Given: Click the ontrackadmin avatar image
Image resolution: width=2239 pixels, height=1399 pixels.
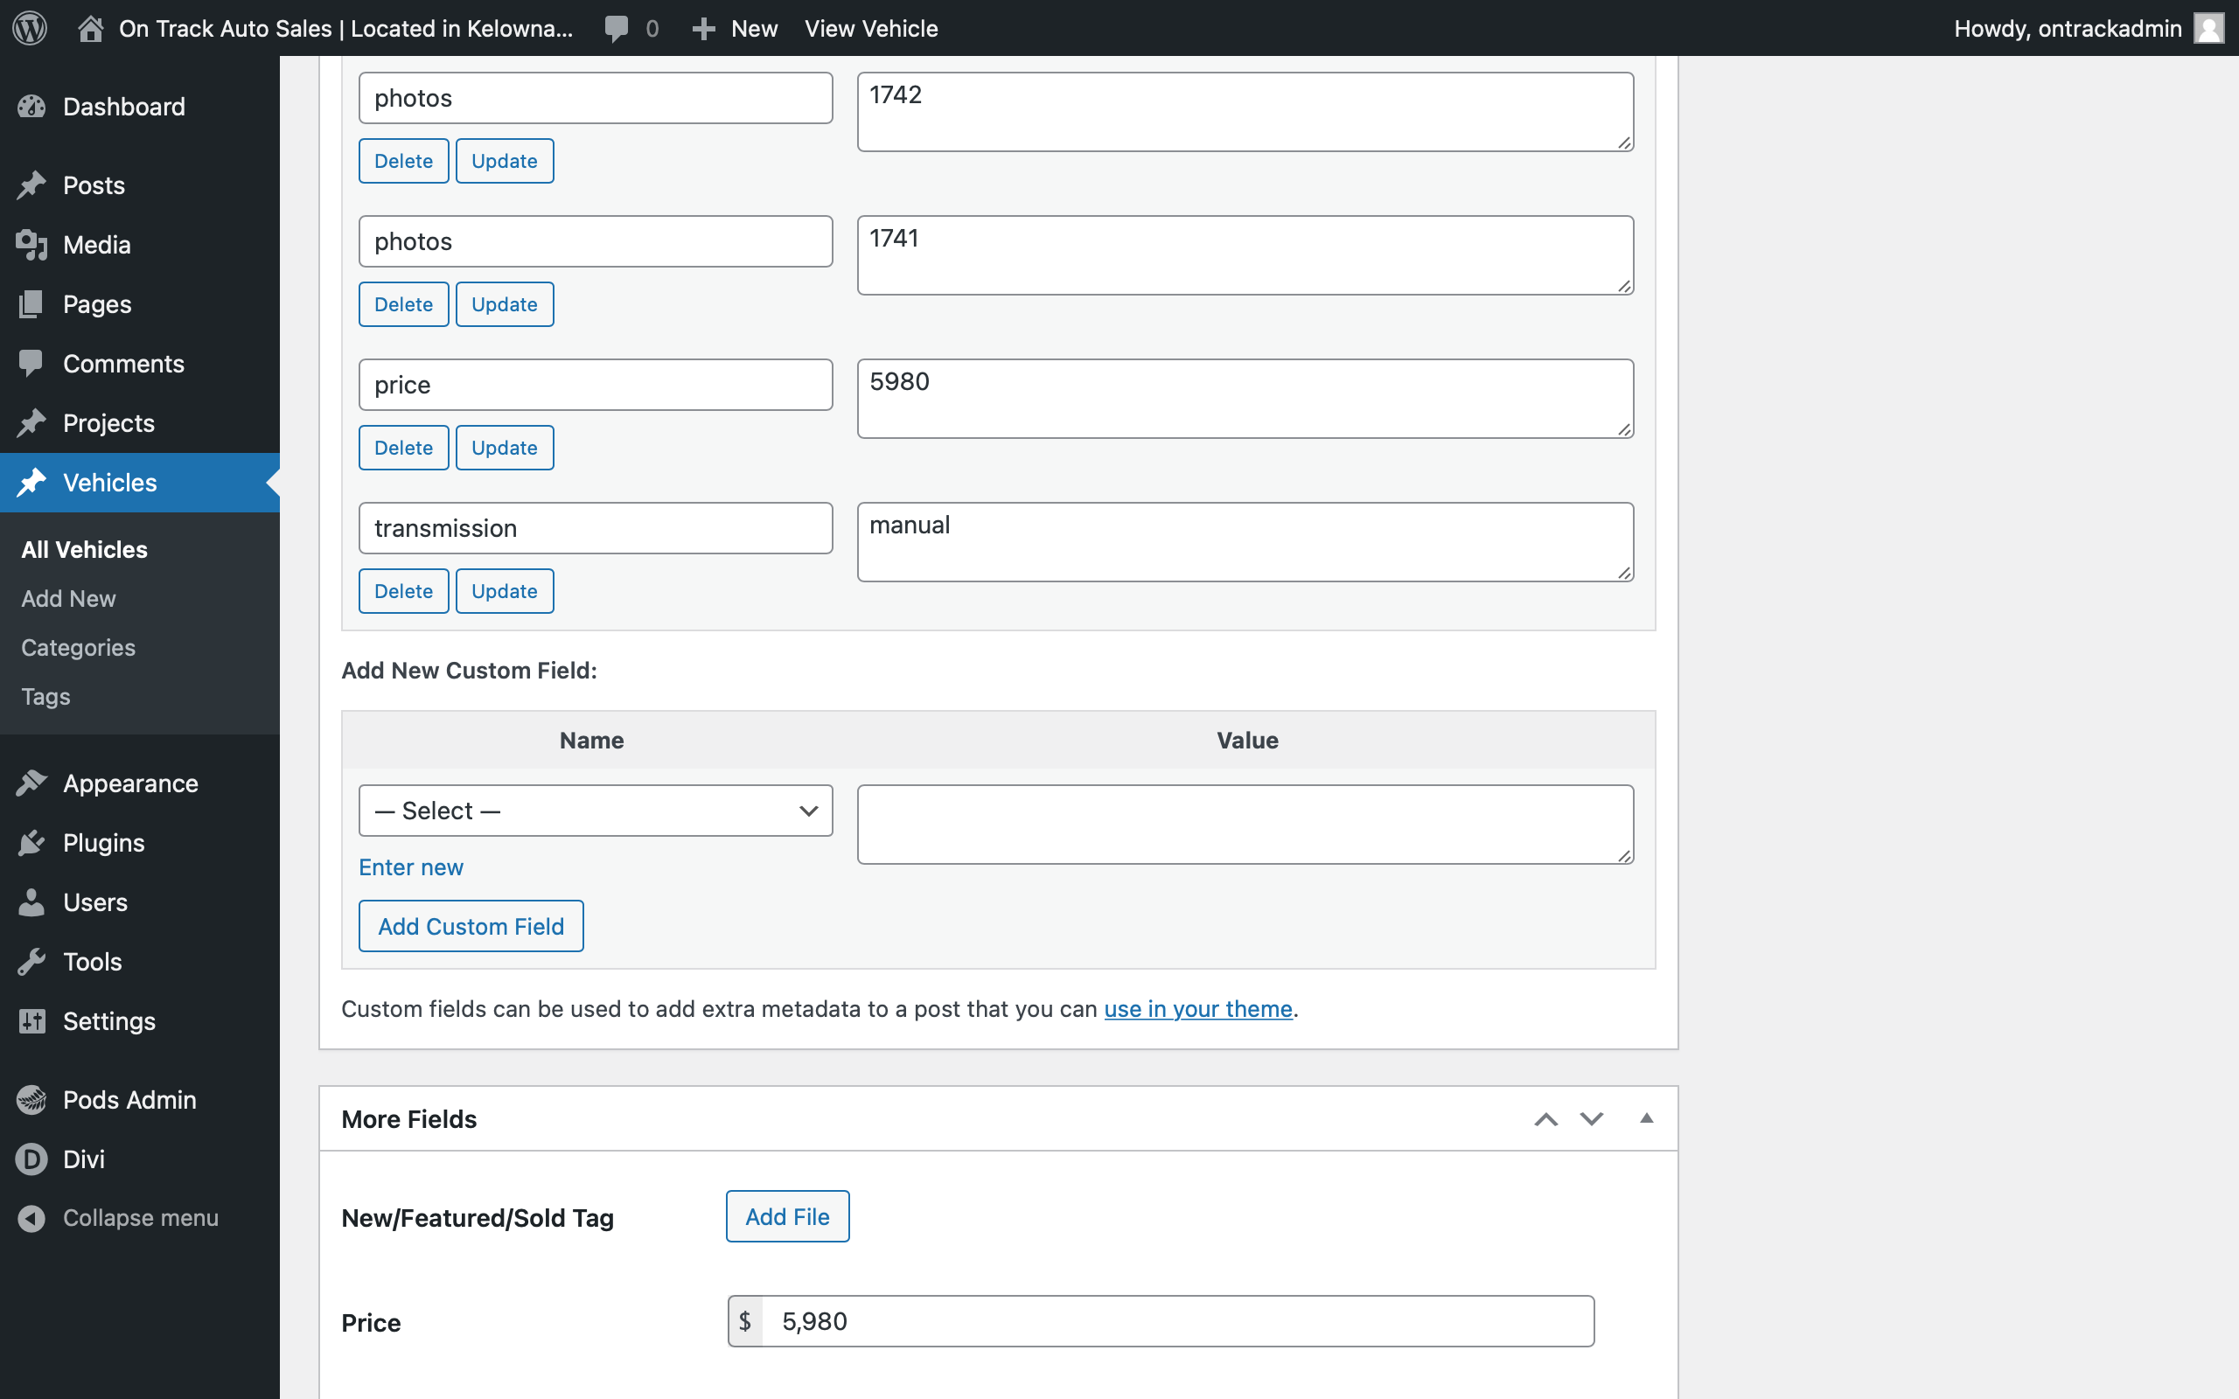Looking at the screenshot, I should tap(2208, 28).
